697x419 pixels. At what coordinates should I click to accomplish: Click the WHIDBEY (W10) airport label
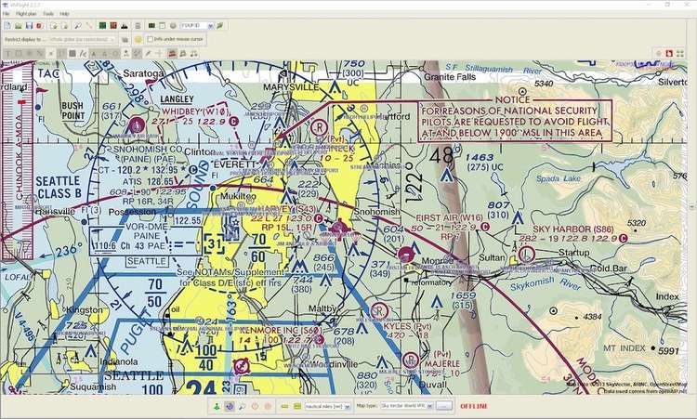(195, 111)
